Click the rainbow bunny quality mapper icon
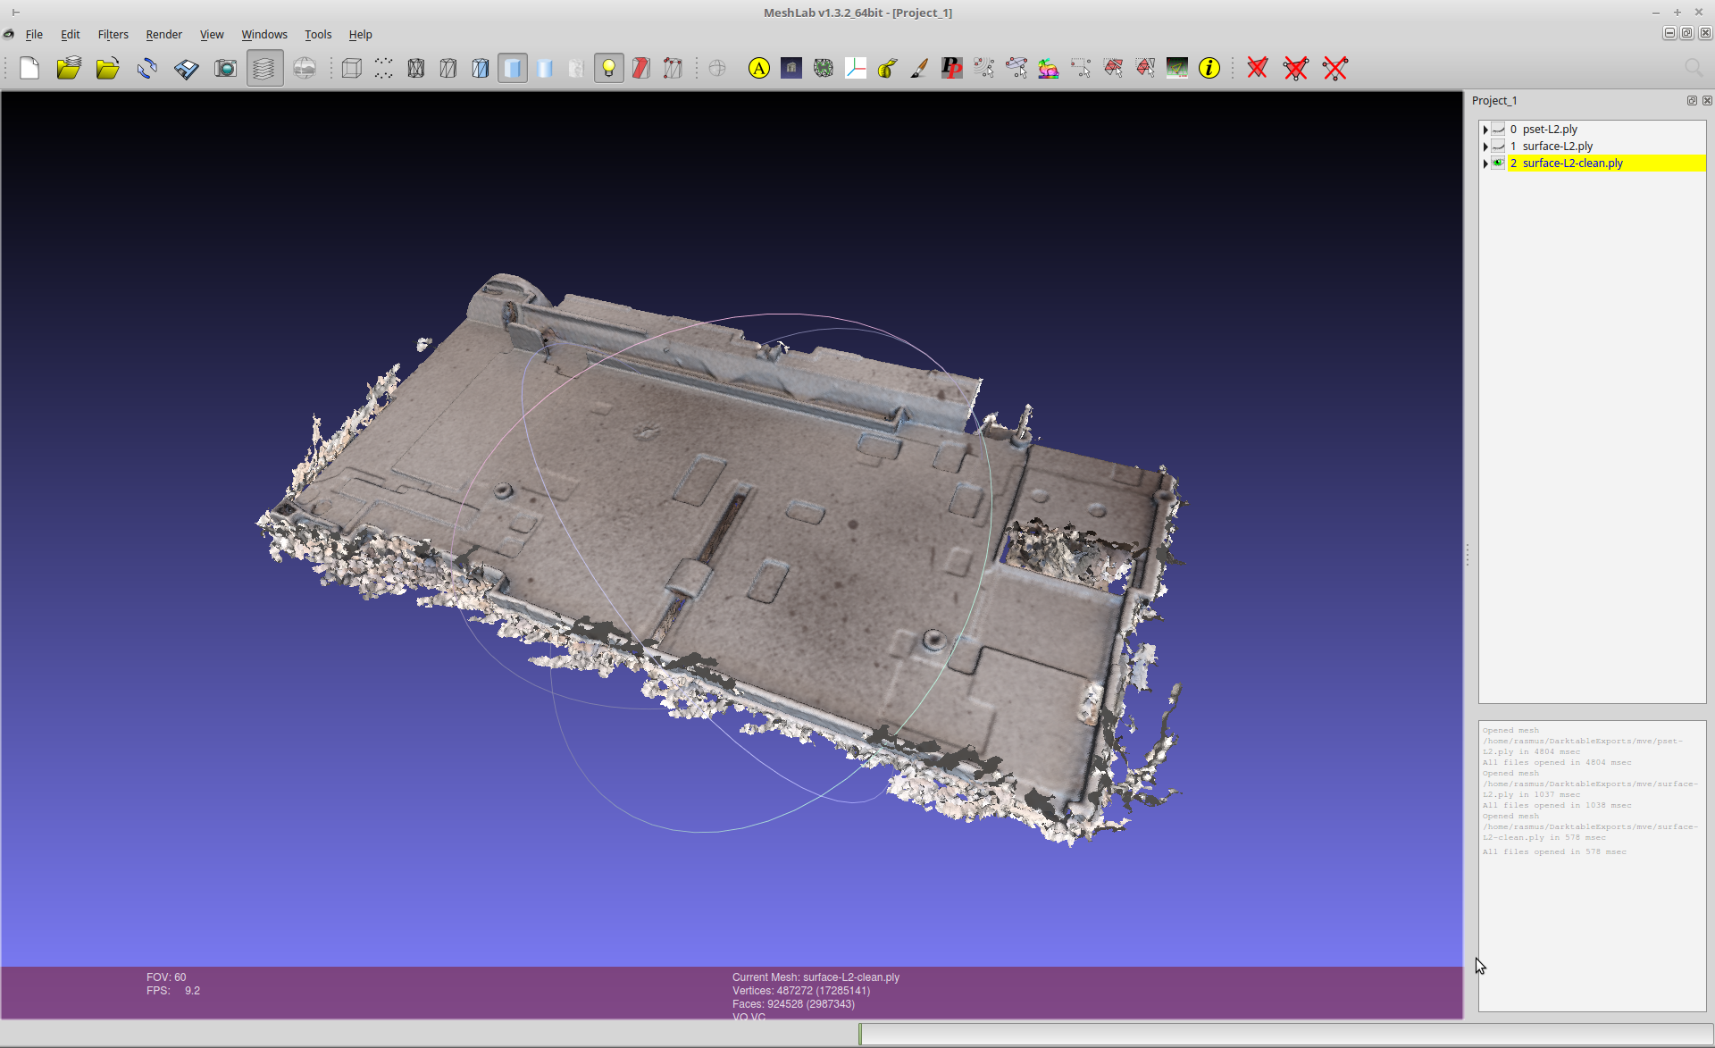Screen dimensions: 1715x1048 (1048, 68)
